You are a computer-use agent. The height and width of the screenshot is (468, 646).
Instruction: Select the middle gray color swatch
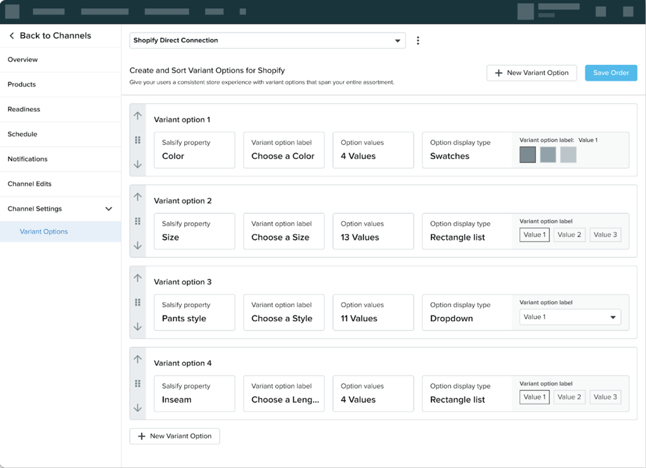[x=548, y=155]
